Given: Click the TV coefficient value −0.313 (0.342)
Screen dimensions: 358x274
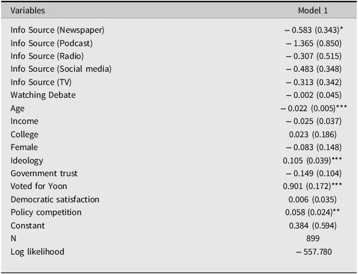Looking at the screenshot, I should (314, 82).
